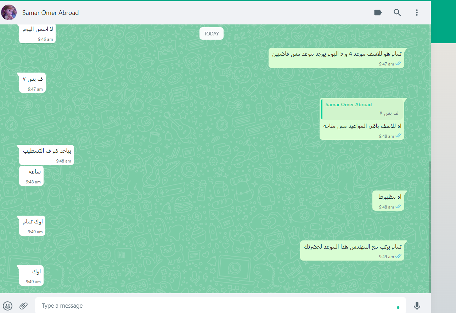
Task: Click the quoted reply from Samar Omer Abroad
Action: click(361, 109)
